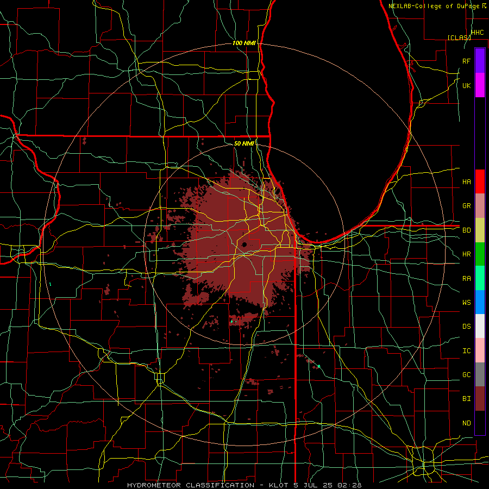
Task: Click the DS legend label
Action: [467, 327]
